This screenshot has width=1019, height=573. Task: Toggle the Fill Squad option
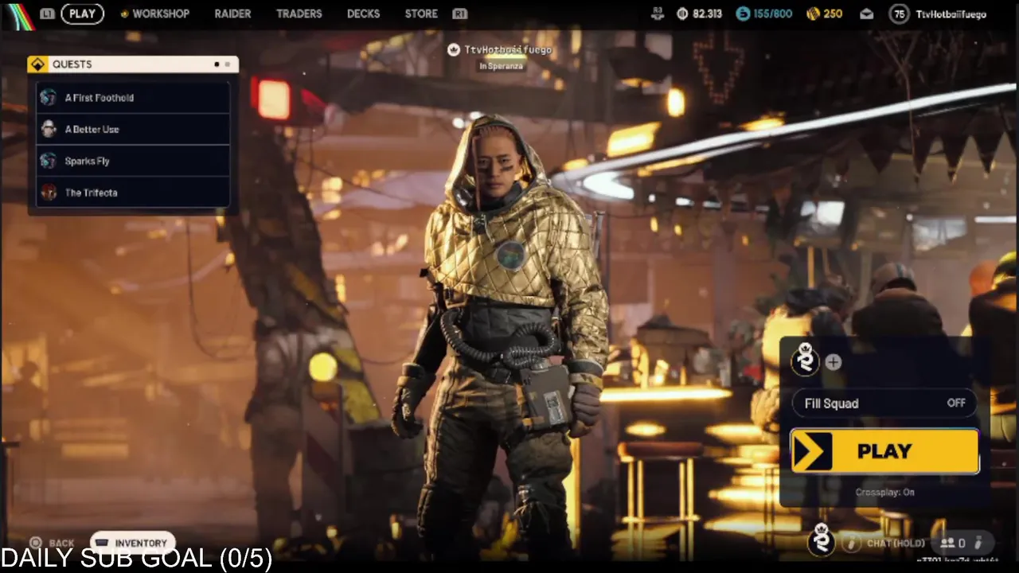point(884,403)
